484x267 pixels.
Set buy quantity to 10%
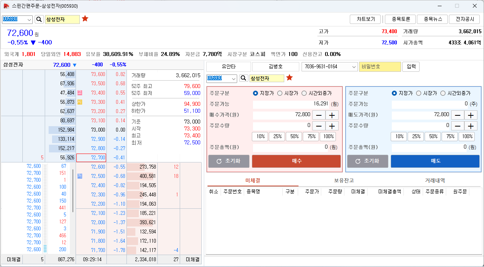[260, 137]
